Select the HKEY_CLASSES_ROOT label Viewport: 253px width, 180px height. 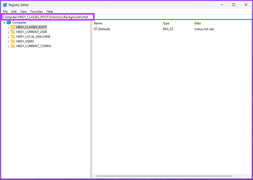tap(32, 27)
